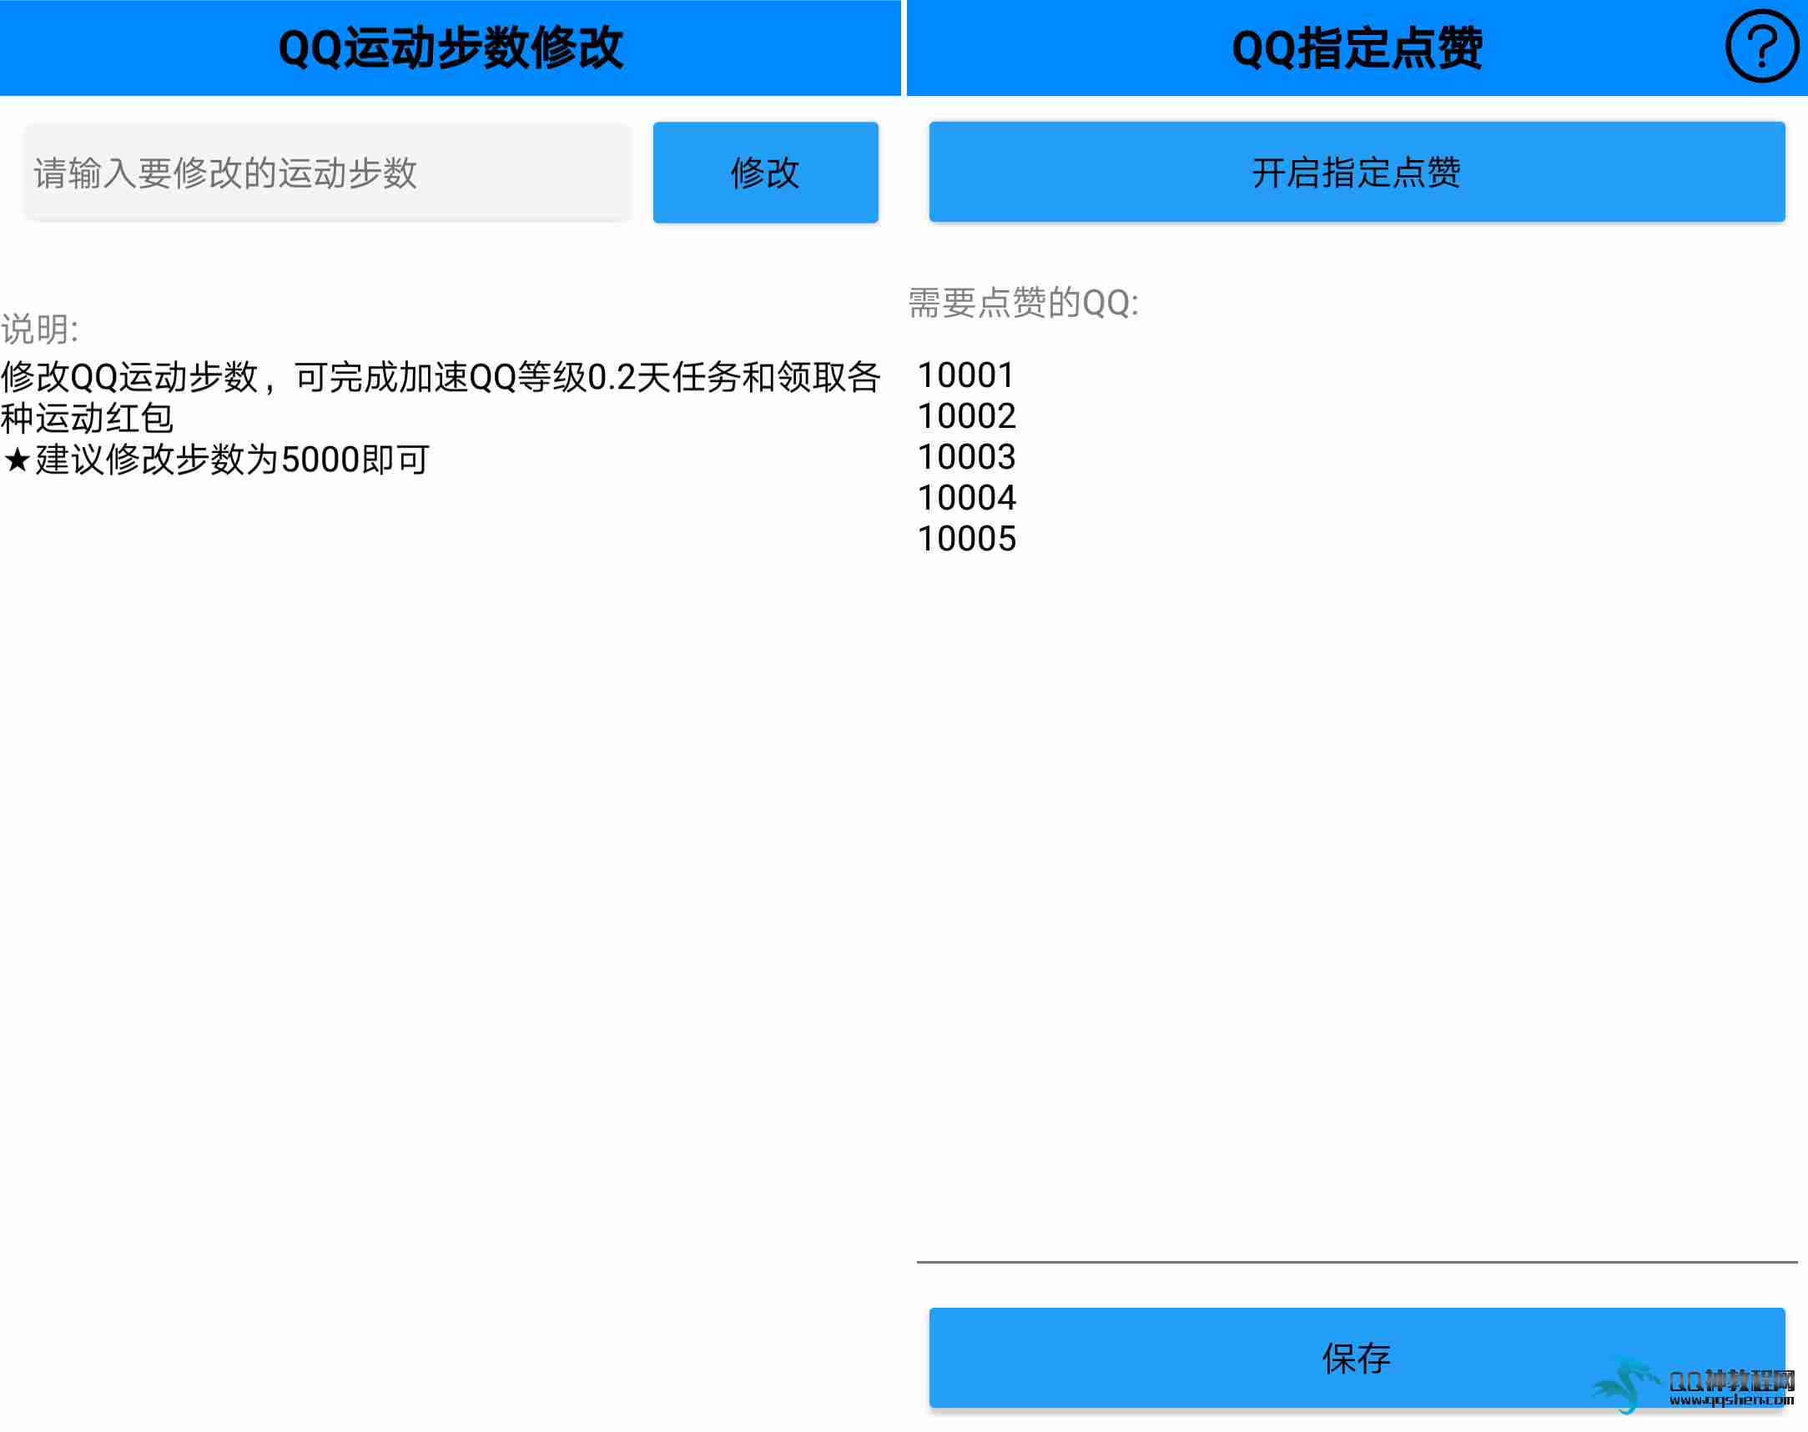1808x1432 pixels.
Task: Click the 说明: label
Action: pos(39,329)
